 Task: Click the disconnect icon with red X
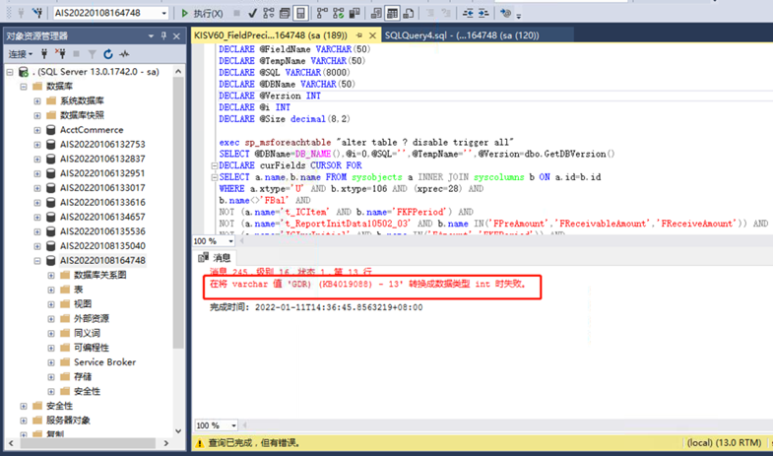click(61, 54)
